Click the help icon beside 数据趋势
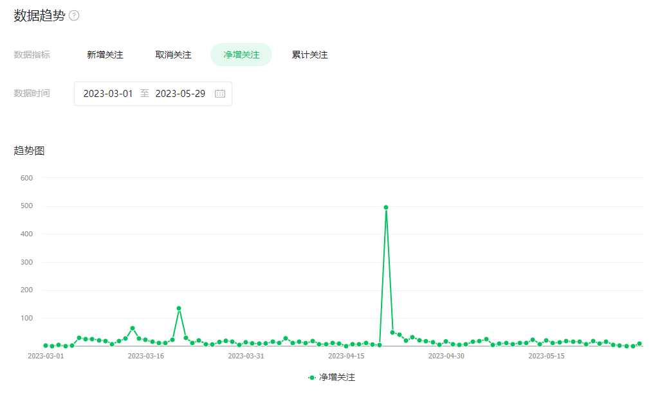The image size is (662, 413). [x=74, y=15]
